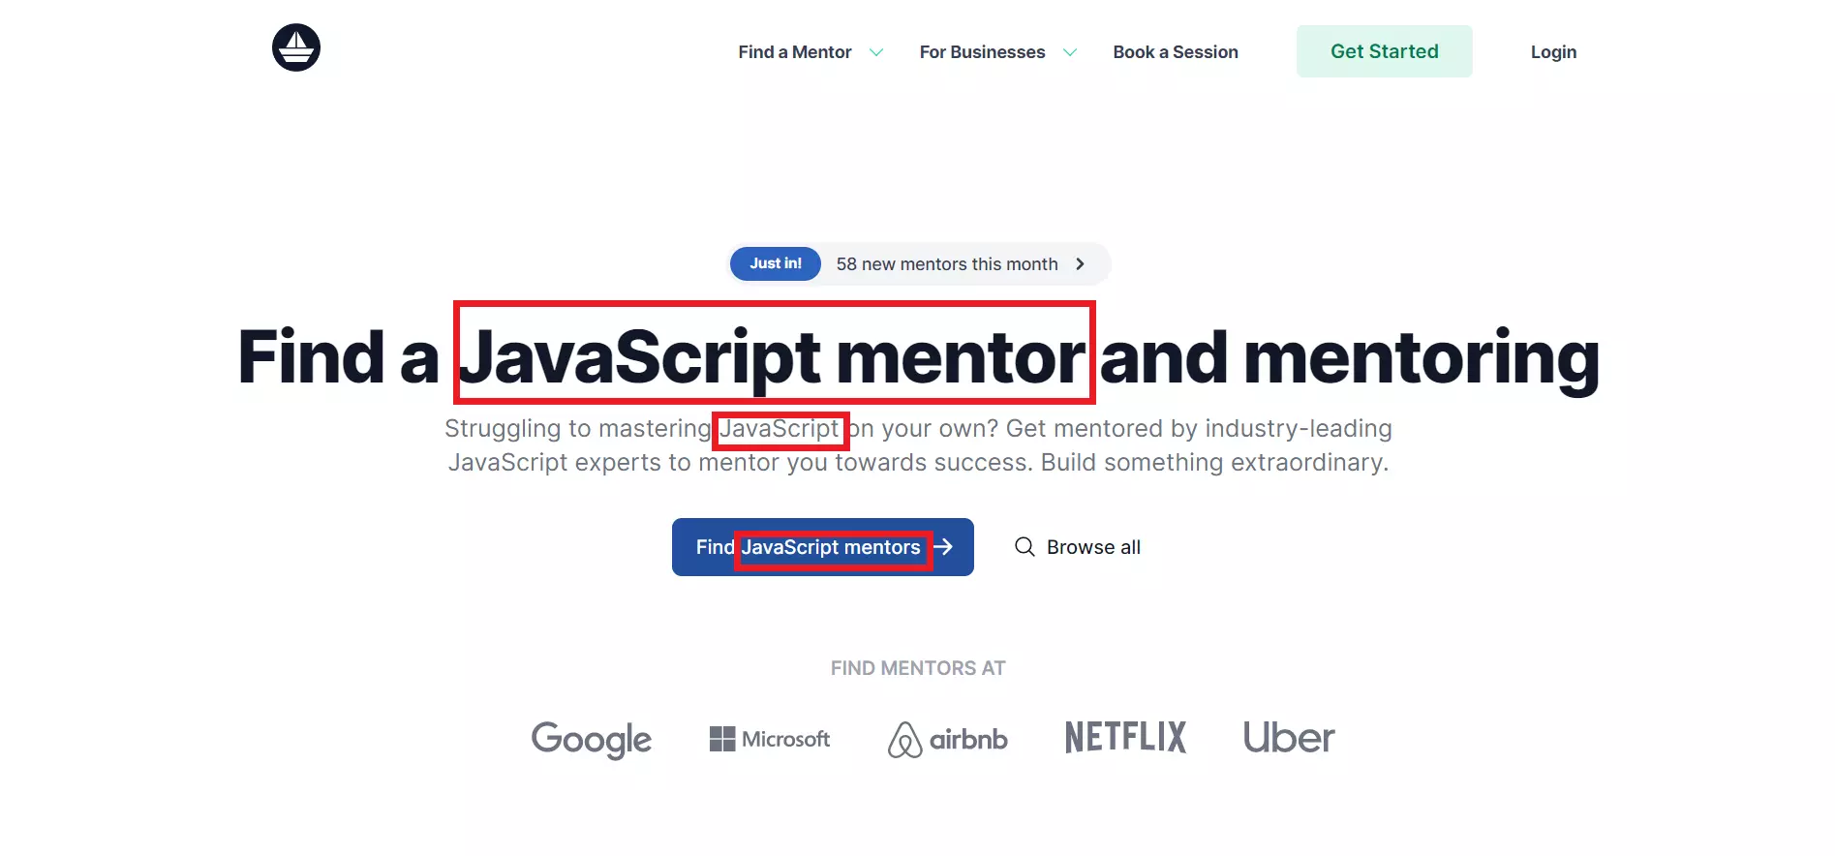Open Browse all mentors
This screenshot has height=856, width=1835.
(x=1094, y=547)
